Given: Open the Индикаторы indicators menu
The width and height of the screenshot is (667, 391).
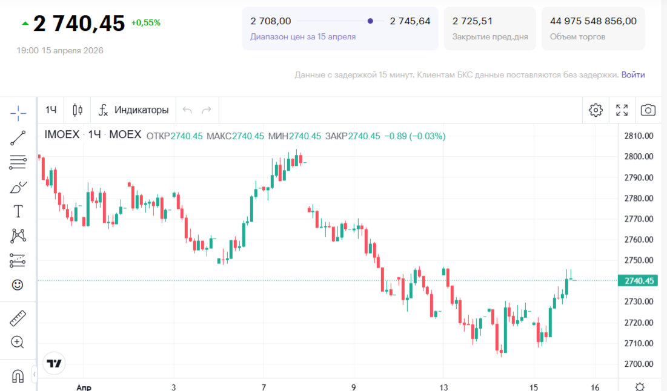Looking at the screenshot, I should pyautogui.click(x=134, y=110).
